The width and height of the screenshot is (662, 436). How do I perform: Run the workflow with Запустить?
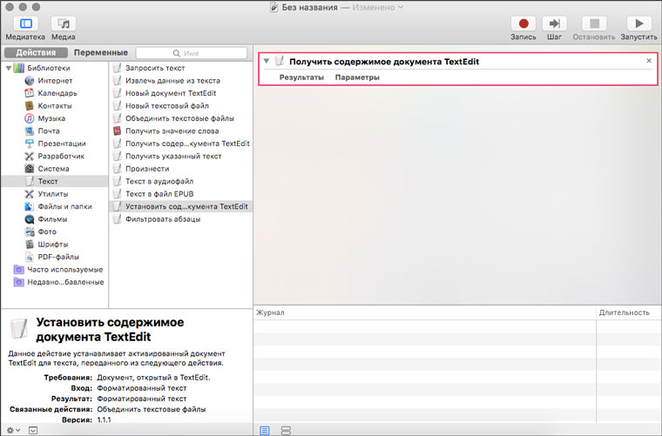click(x=639, y=23)
